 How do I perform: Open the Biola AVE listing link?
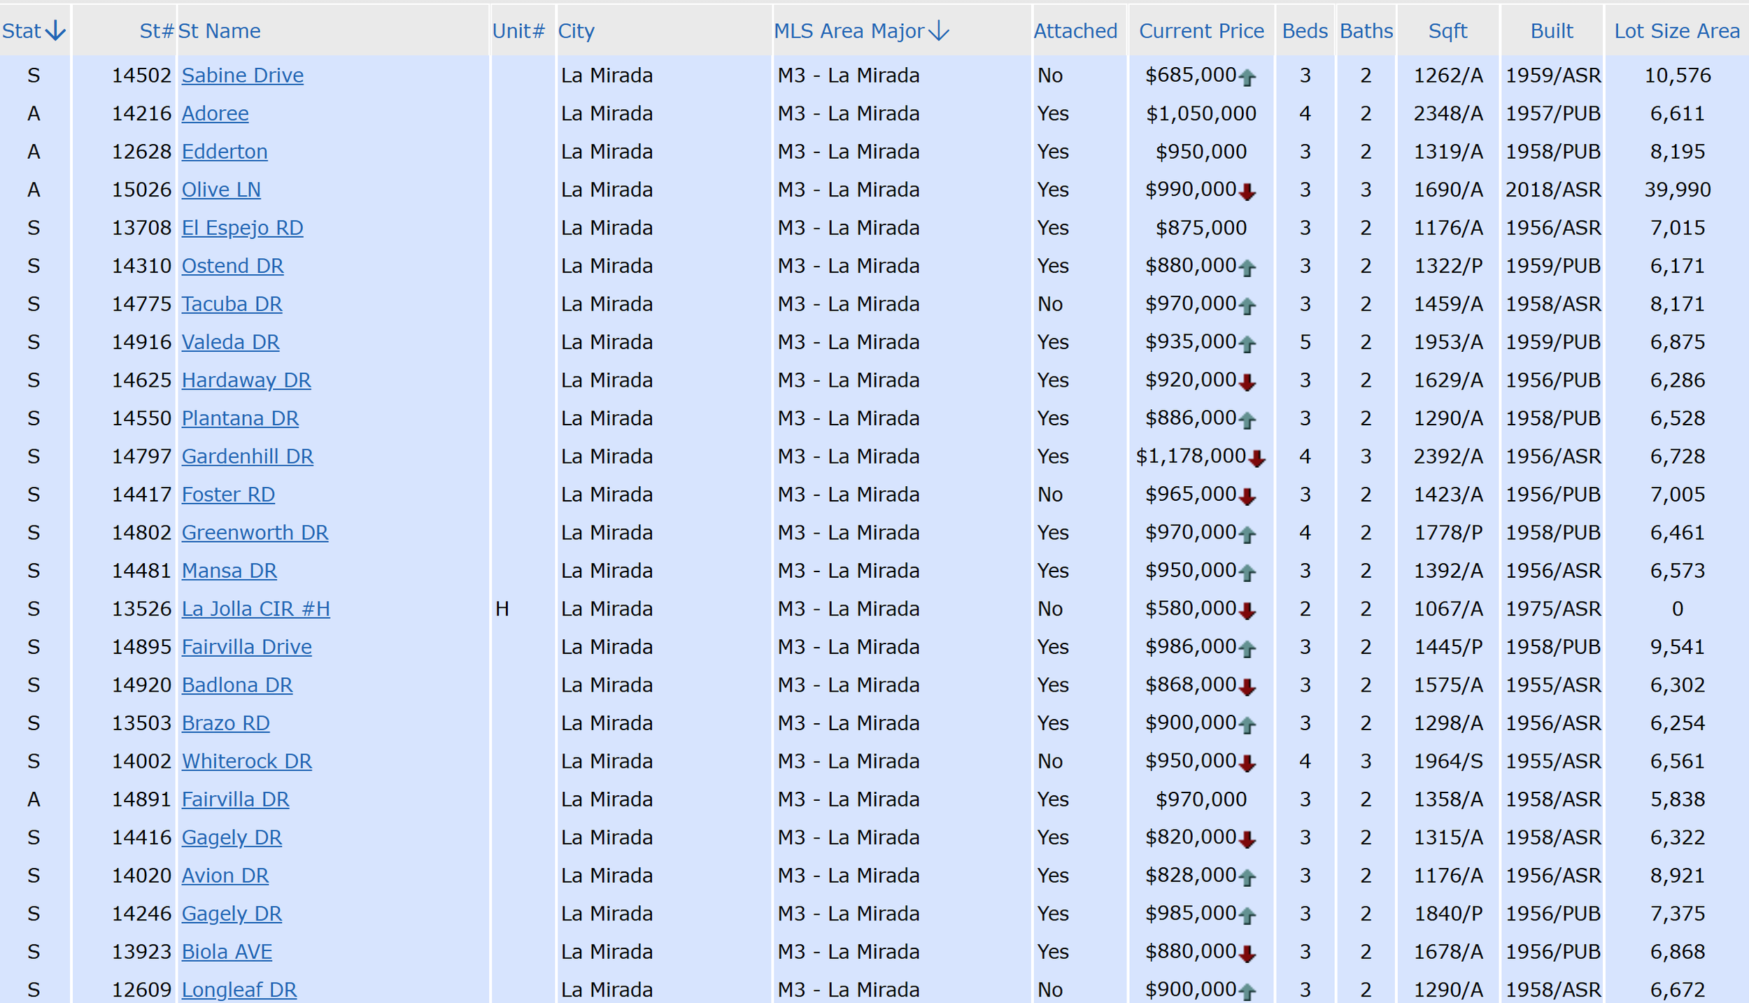point(227,952)
